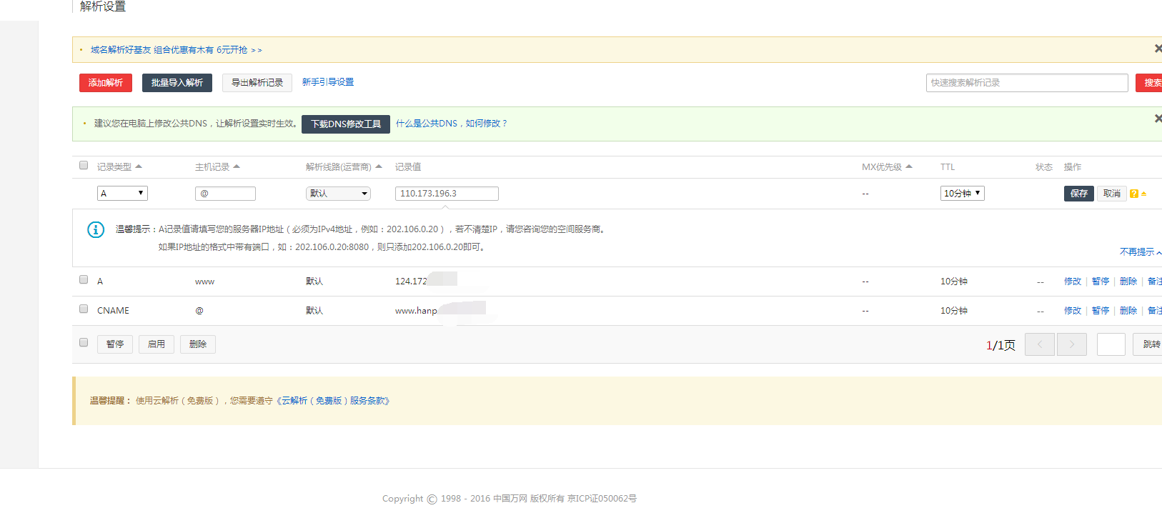Image resolution: width=1162 pixels, height=513 pixels.
Task: Dismiss the green public DNS tip banner
Action: 1158,119
